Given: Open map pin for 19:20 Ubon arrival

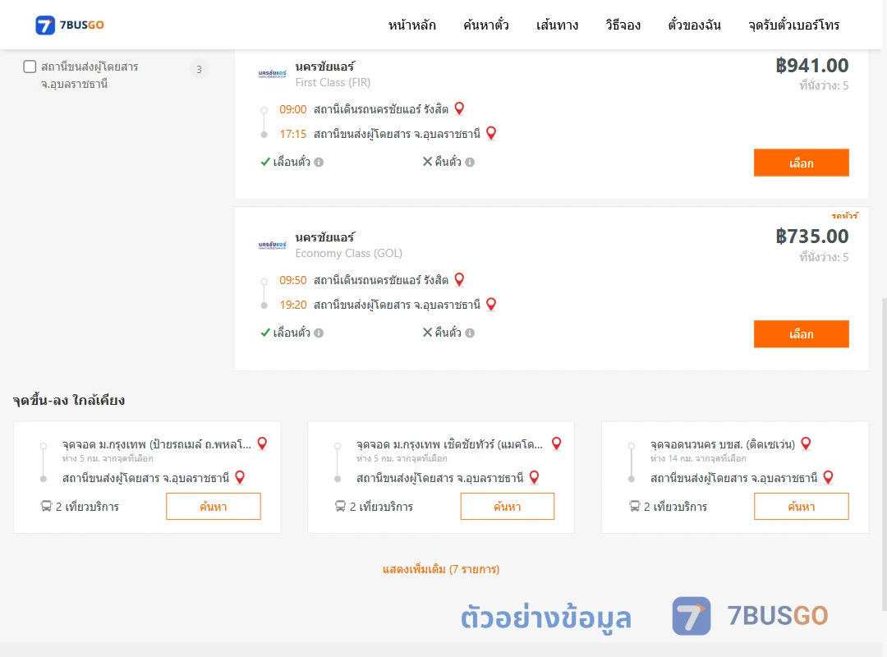Looking at the screenshot, I should (491, 304).
